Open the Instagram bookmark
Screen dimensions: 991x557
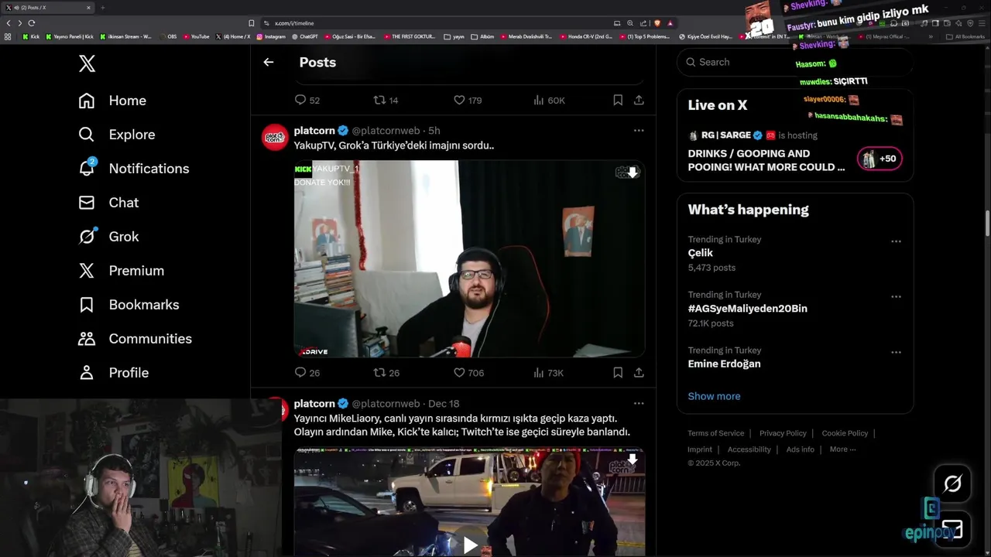point(271,36)
